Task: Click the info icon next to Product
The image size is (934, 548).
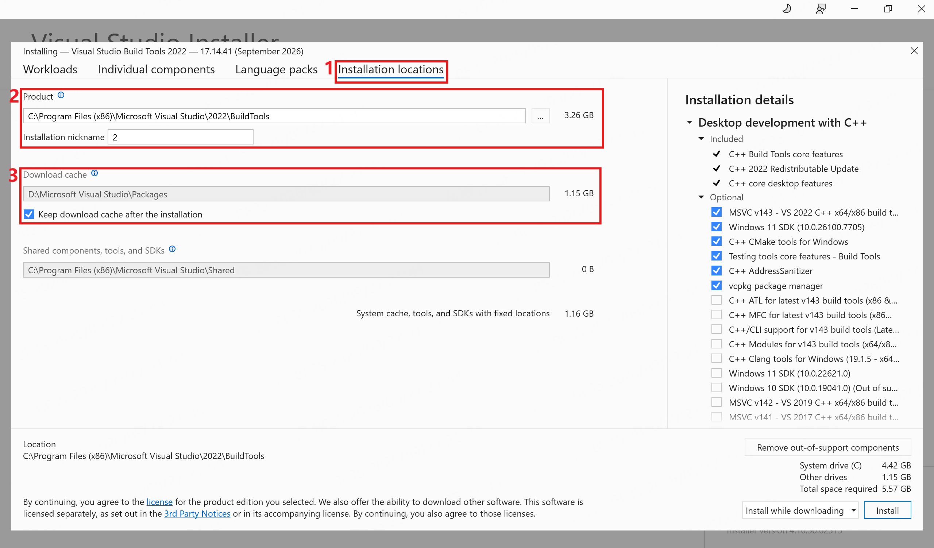Action: pyautogui.click(x=61, y=95)
